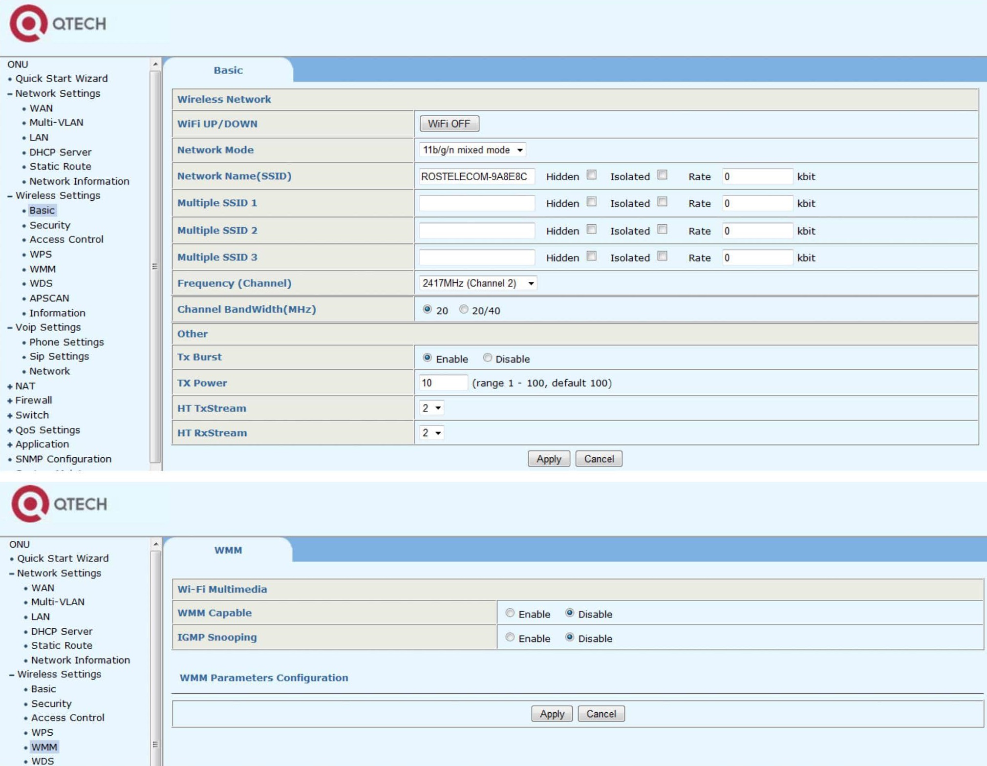This screenshot has height=766, width=987.
Task: Collapse Voip Settings tree node
Action: coord(10,327)
